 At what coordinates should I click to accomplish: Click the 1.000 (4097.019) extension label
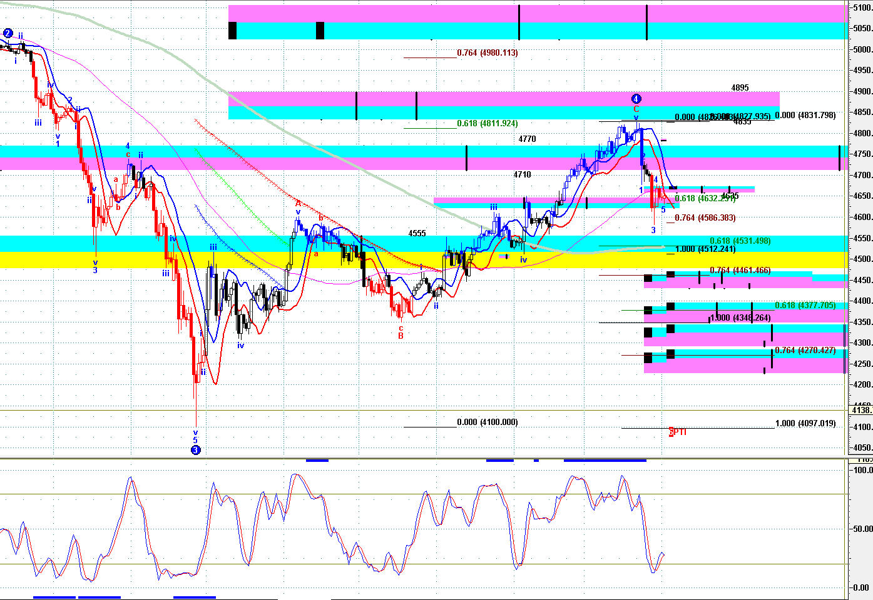805,424
